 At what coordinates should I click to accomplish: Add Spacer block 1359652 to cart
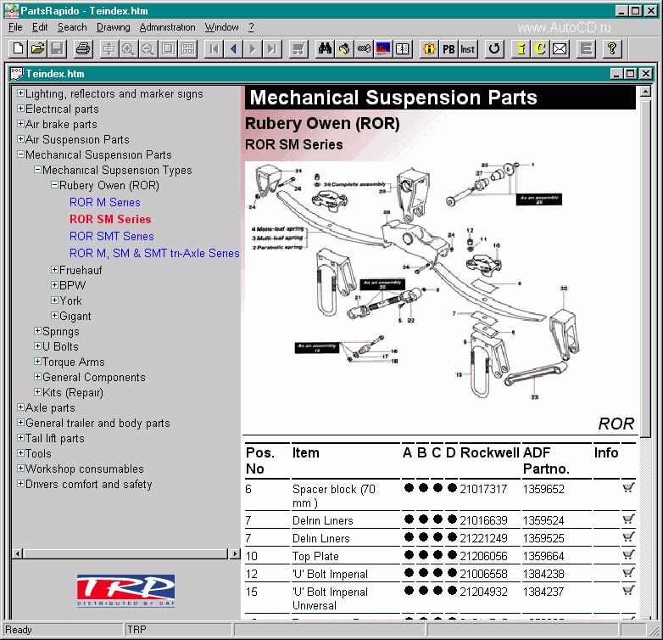628,488
